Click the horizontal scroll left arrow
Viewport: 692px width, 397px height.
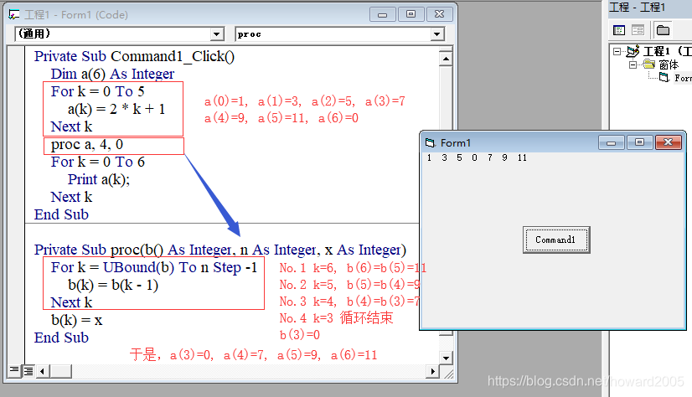click(42, 371)
